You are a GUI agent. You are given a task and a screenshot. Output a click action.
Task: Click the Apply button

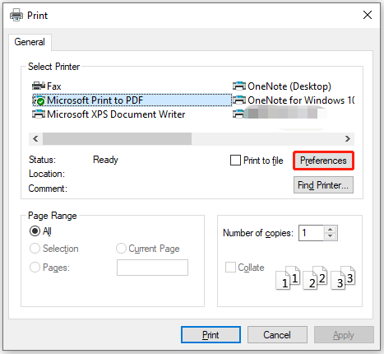[344, 335]
